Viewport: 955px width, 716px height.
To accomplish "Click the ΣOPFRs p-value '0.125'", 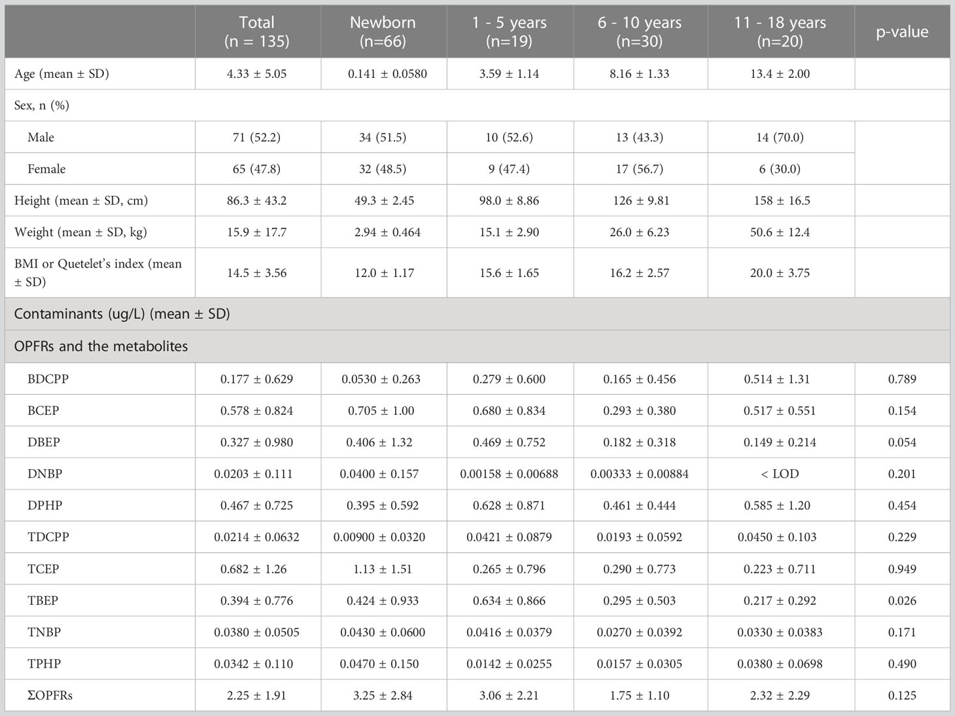I will (x=902, y=695).
